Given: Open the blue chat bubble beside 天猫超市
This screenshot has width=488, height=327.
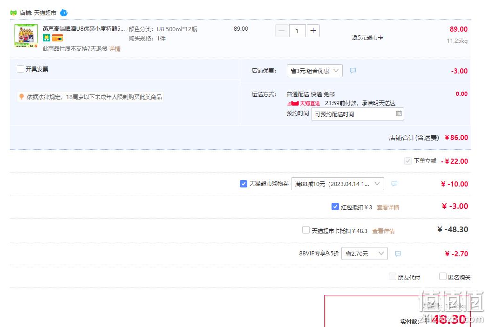Looking at the screenshot, I should 64,13.
